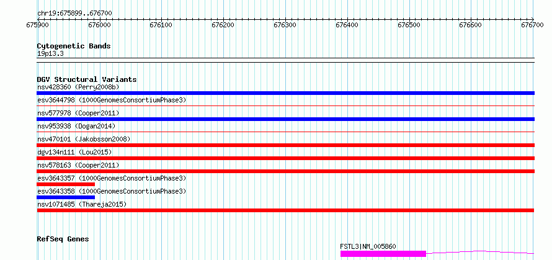Click ruler position 676400
Viewport: 552px width, 260px height.
(347, 25)
